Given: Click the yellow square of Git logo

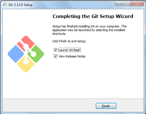Looking at the screenshot, I should tap(26, 64).
